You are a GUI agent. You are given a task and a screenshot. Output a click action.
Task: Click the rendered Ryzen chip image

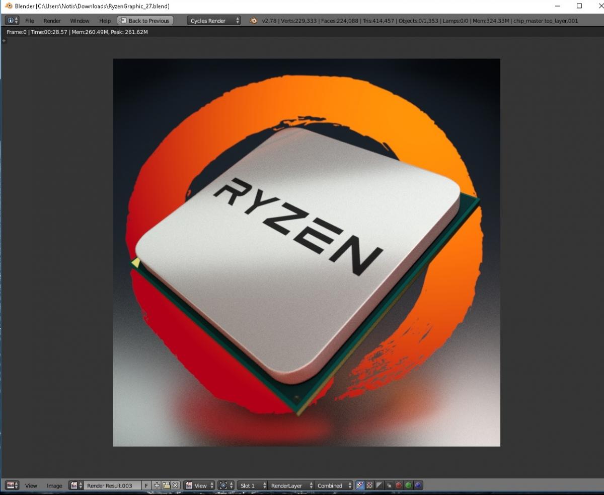(307, 252)
